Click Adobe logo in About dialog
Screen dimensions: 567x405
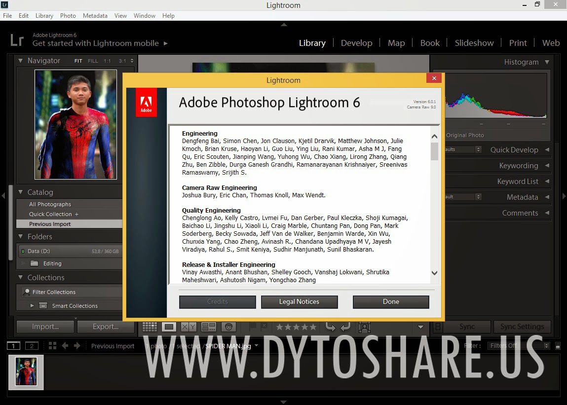(x=146, y=102)
